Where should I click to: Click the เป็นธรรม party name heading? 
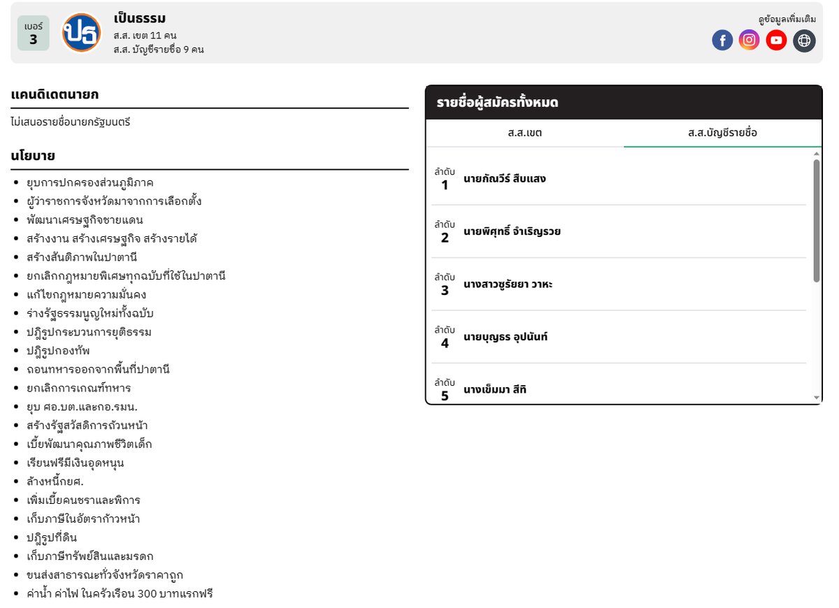pos(139,18)
